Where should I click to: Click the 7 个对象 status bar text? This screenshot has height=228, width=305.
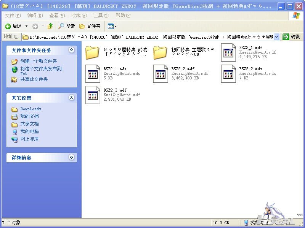(11, 223)
